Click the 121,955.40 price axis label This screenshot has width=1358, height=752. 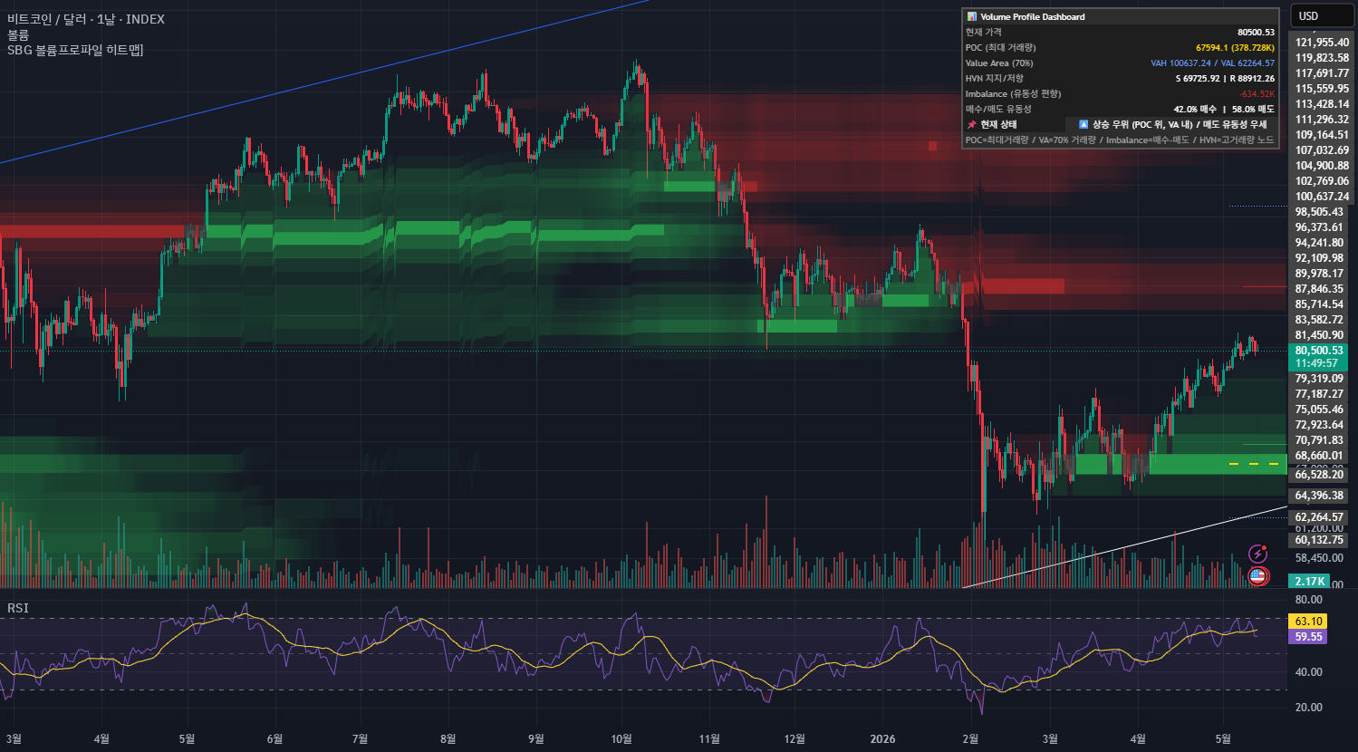(x=1322, y=43)
